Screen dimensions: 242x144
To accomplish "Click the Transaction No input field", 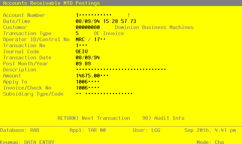I will pos(81,45).
